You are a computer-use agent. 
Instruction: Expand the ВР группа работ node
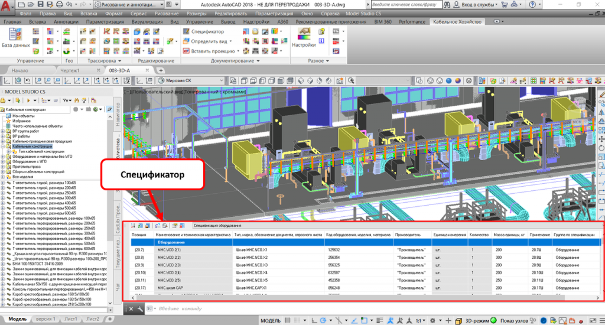coord(3,131)
